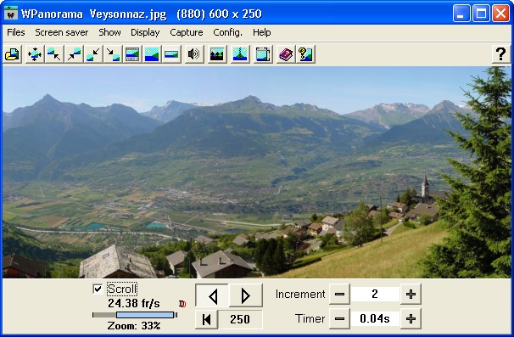Click the capture frame picture toolbar icon
This screenshot has width=514, height=337.
click(x=263, y=54)
